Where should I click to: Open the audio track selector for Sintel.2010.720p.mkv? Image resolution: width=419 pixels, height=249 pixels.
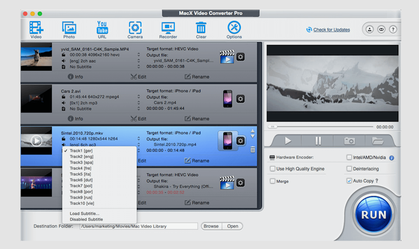[138, 145]
